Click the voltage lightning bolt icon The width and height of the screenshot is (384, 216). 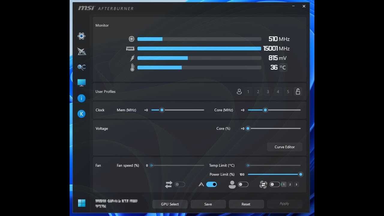(x=132, y=58)
